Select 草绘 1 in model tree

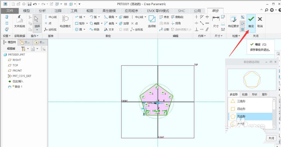coord(15,87)
